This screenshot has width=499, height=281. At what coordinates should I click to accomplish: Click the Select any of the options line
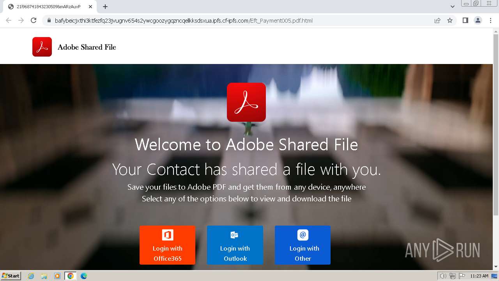click(247, 199)
